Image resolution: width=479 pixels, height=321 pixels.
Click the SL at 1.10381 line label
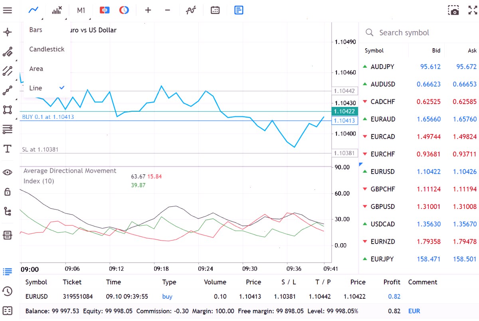pos(40,150)
